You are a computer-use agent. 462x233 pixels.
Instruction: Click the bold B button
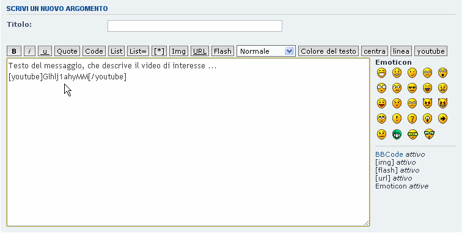coord(14,51)
